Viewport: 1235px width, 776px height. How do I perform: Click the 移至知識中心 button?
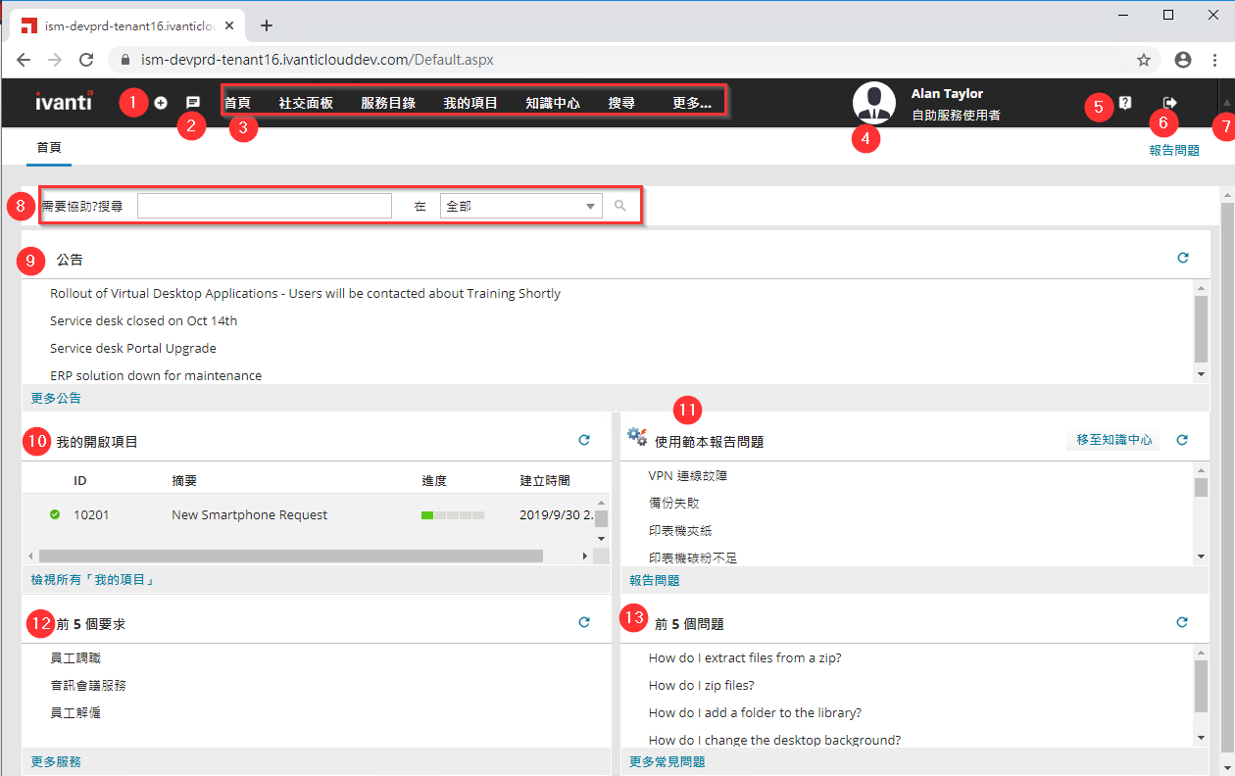click(x=1113, y=440)
